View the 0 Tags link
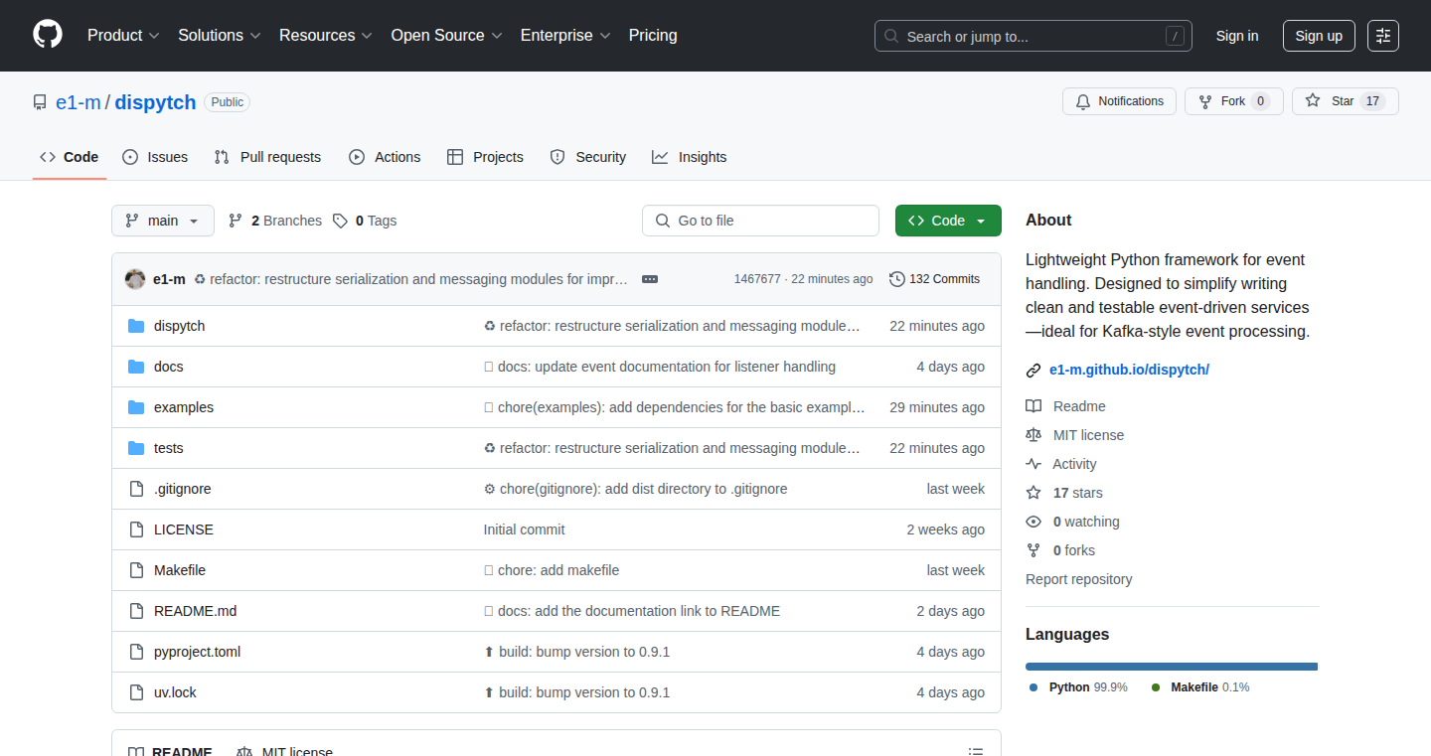The width and height of the screenshot is (1431, 756). (x=365, y=221)
